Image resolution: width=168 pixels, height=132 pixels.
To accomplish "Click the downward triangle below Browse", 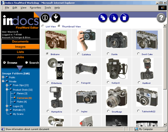I will (x=20, y=68).
